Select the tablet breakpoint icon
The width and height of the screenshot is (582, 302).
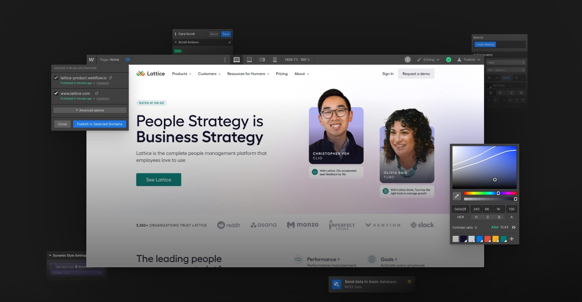pos(249,60)
